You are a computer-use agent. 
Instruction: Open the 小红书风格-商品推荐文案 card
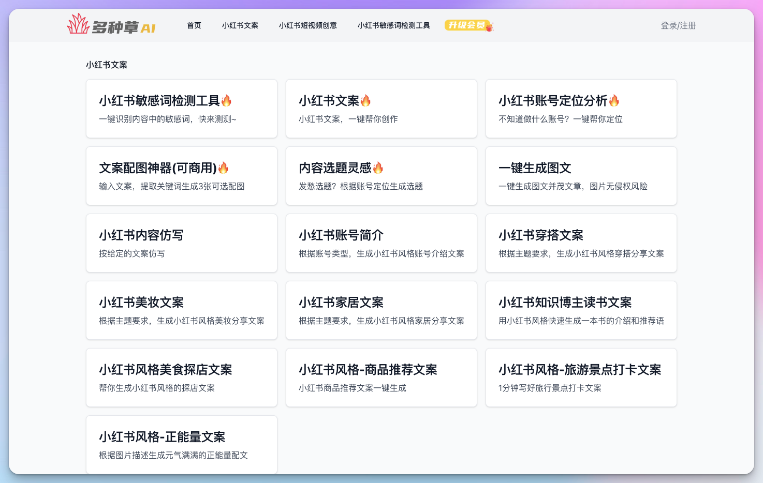click(x=381, y=378)
